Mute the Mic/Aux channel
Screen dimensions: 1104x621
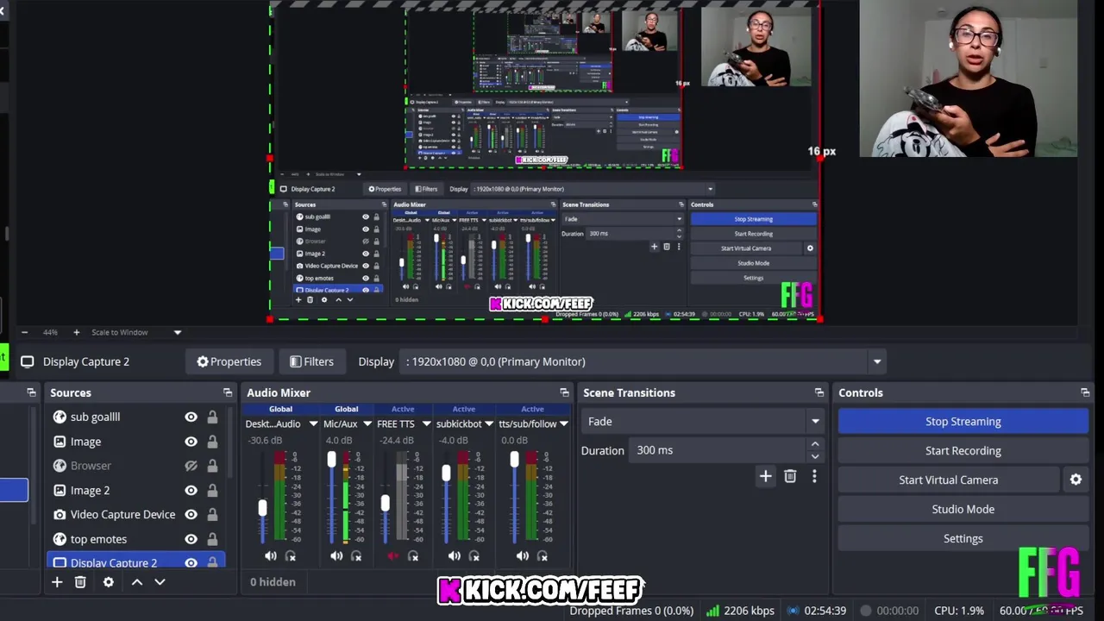[x=336, y=556]
